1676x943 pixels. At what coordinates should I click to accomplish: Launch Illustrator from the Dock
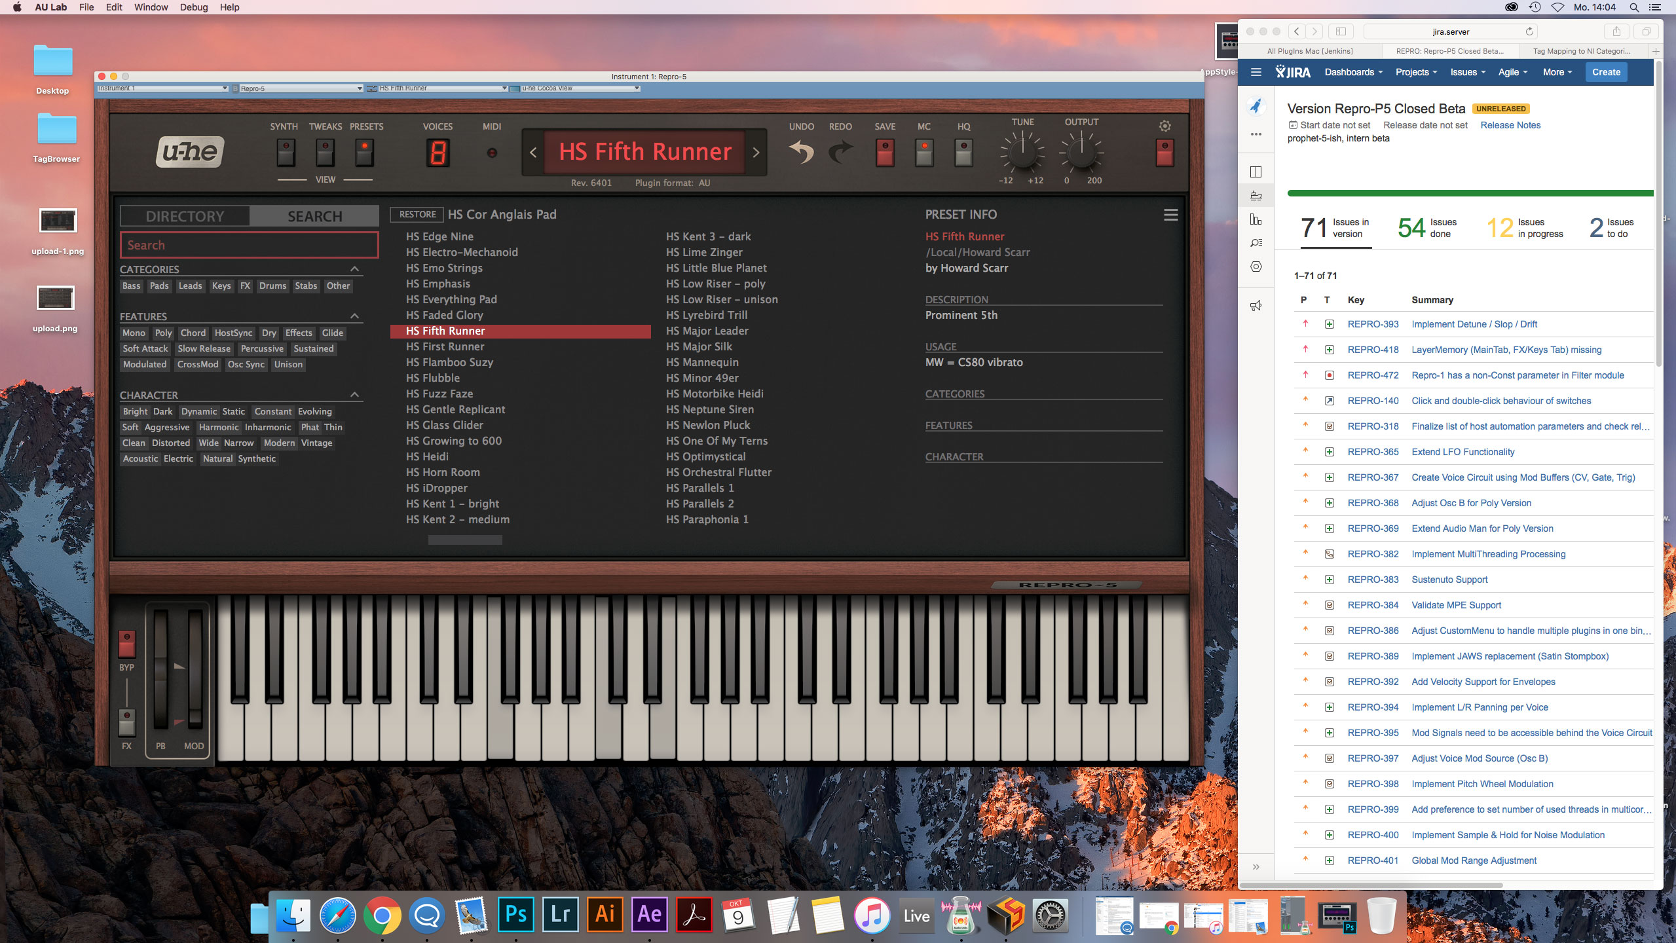[x=605, y=915]
